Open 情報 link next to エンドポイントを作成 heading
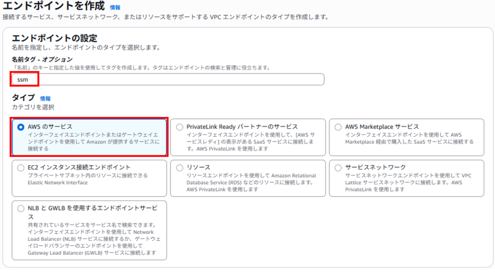The height and width of the screenshot is (272, 495). tap(115, 7)
